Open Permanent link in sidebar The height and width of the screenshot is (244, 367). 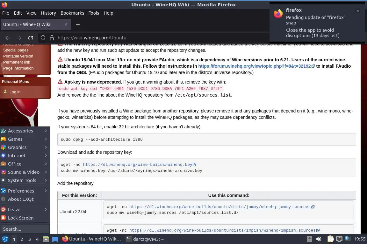click(x=16, y=62)
